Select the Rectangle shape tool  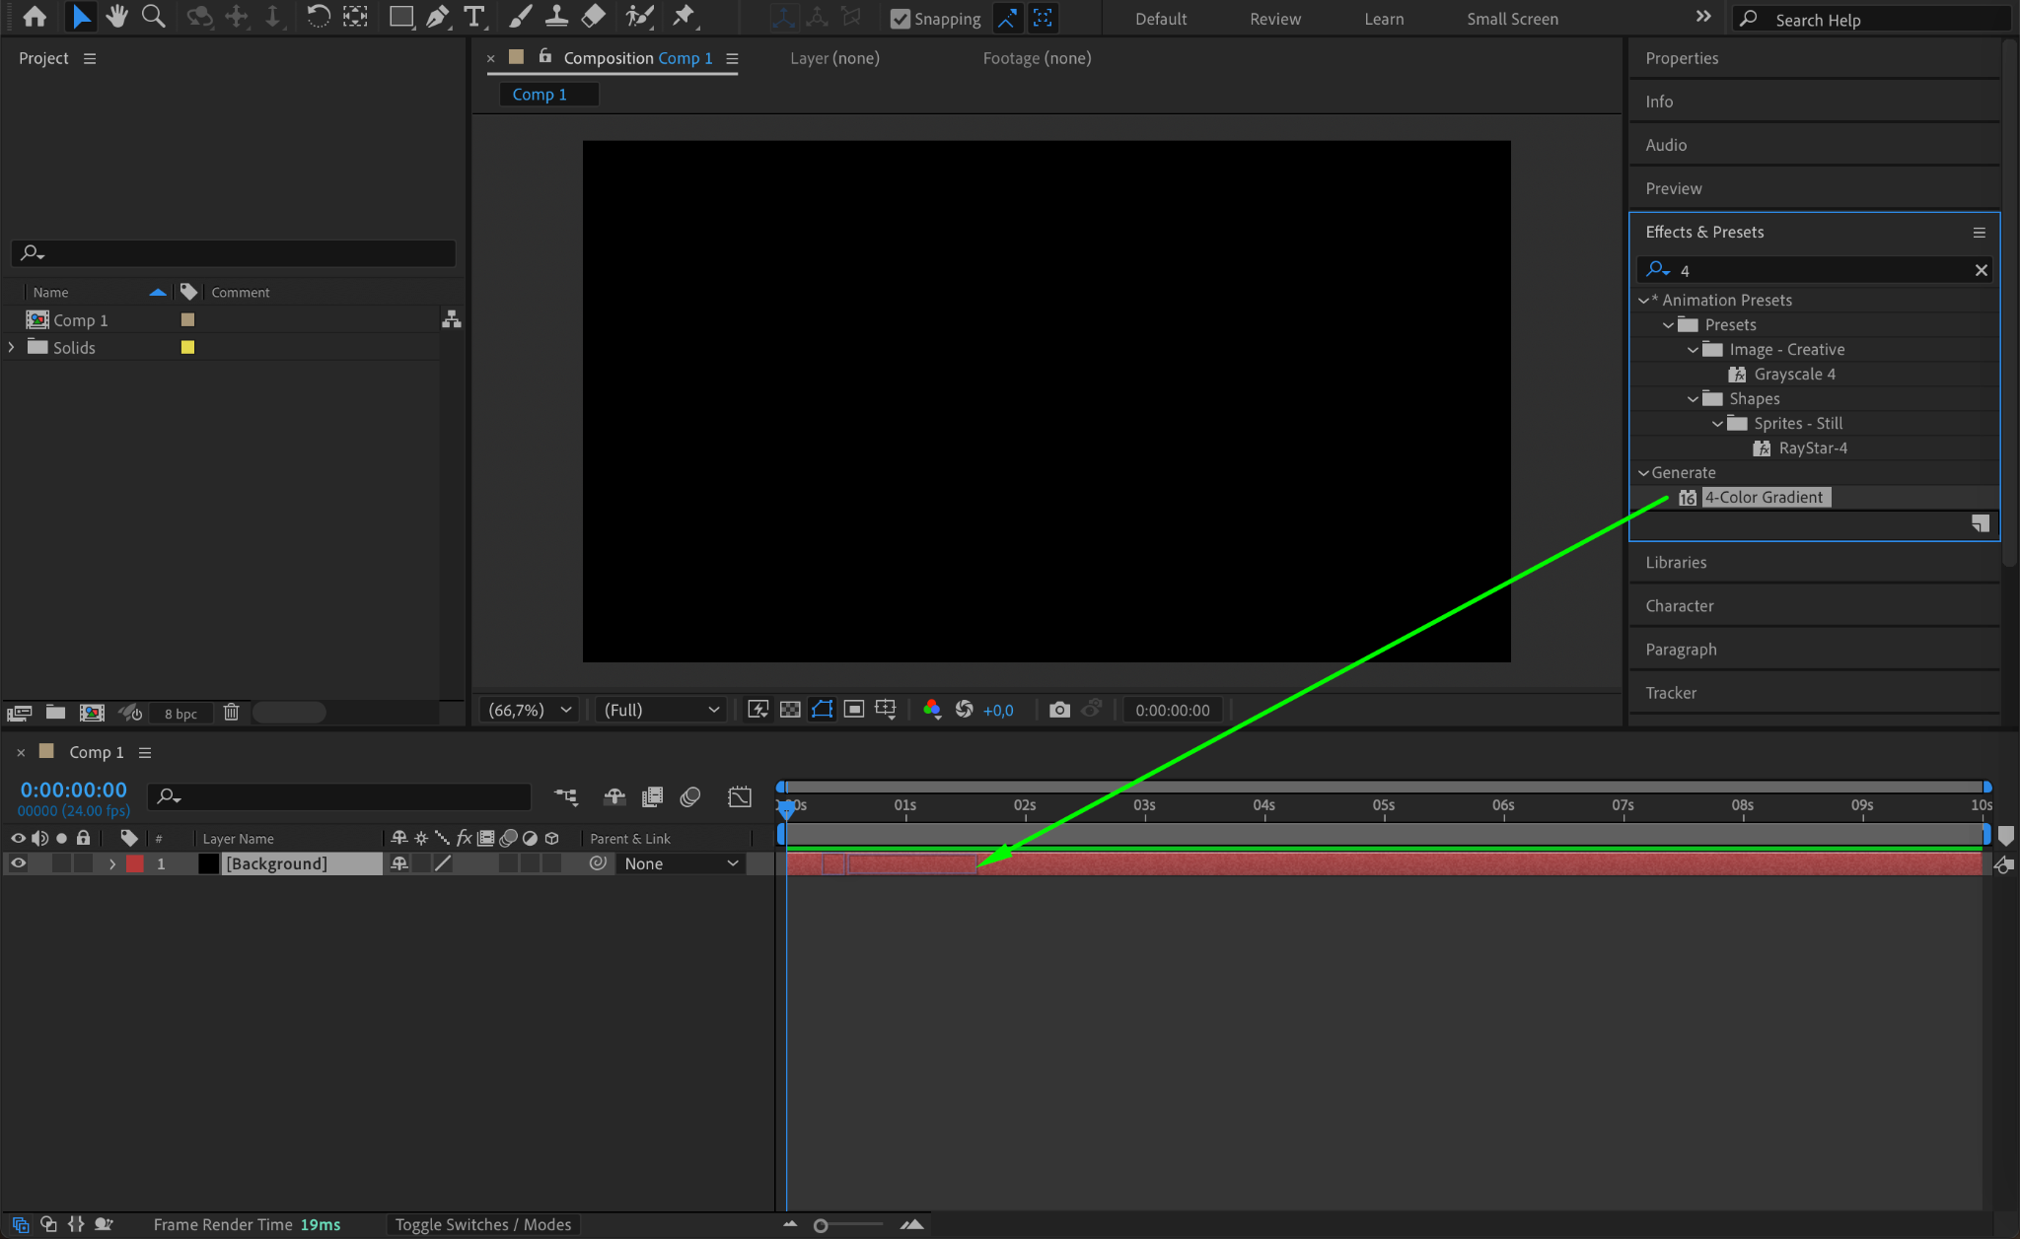(x=400, y=17)
